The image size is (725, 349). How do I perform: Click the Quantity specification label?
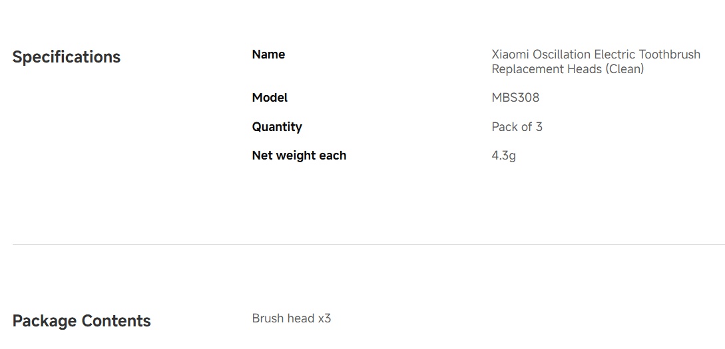click(x=277, y=127)
